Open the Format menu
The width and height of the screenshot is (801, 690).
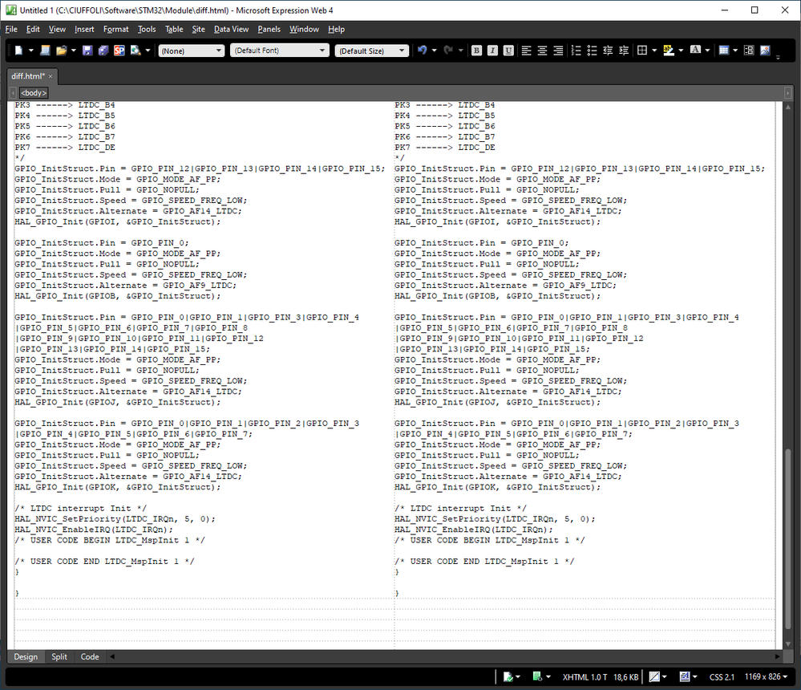[x=116, y=29]
